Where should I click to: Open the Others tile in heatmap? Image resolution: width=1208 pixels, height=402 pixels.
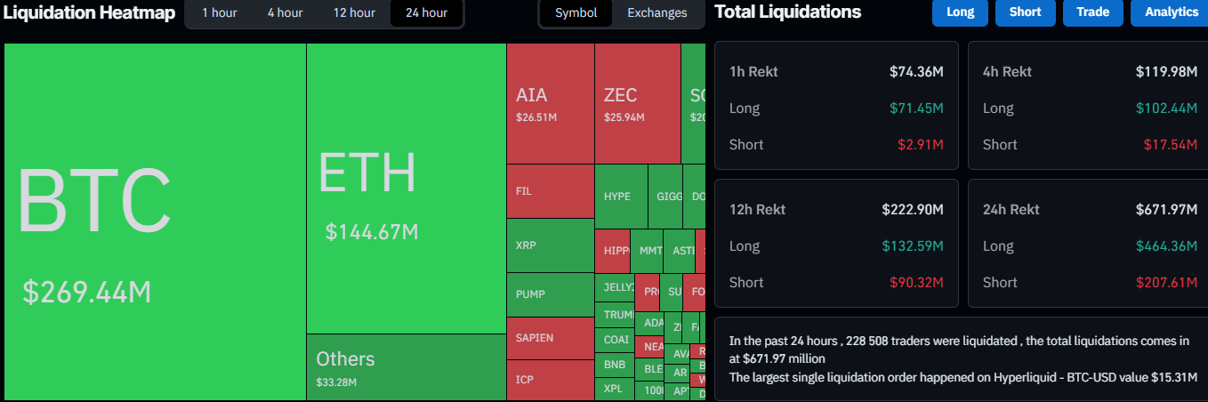(x=406, y=366)
